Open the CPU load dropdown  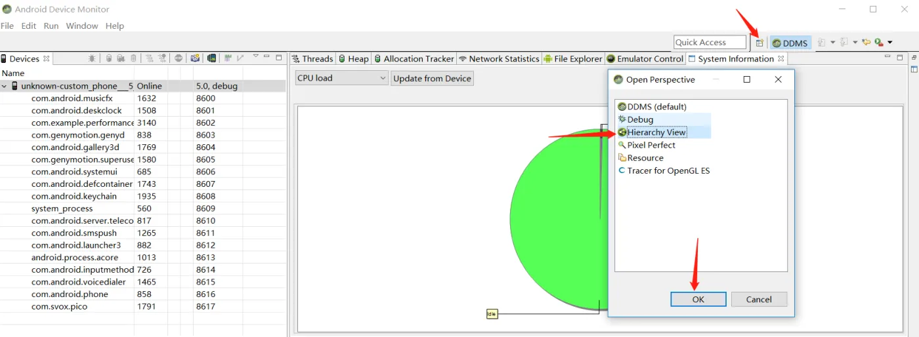click(x=341, y=78)
